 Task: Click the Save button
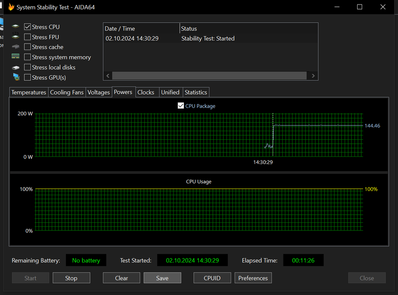click(x=162, y=278)
